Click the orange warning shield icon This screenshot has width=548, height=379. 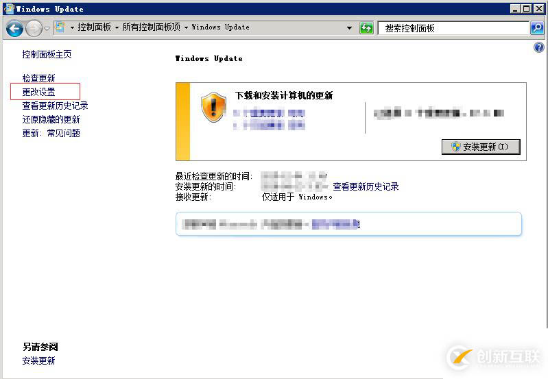[x=213, y=107]
